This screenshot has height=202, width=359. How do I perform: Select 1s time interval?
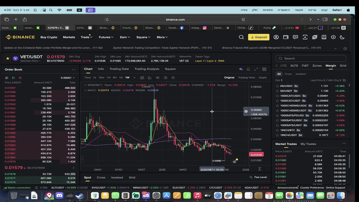[95, 78]
